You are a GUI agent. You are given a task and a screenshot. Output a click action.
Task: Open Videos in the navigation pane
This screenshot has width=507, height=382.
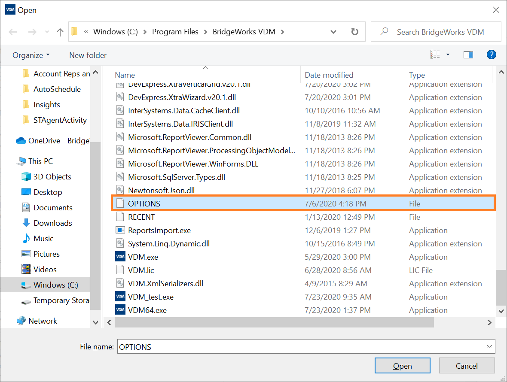(39, 270)
